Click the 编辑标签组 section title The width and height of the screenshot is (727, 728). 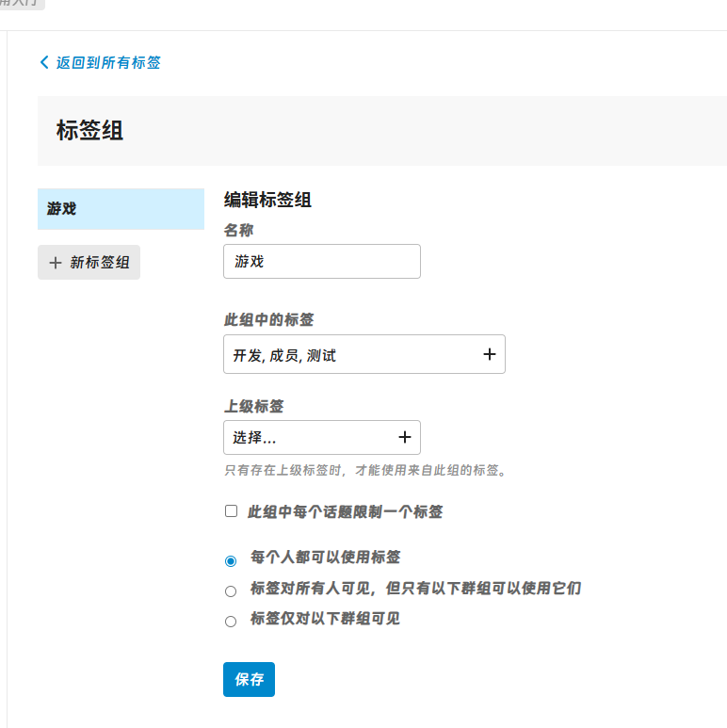(x=267, y=200)
